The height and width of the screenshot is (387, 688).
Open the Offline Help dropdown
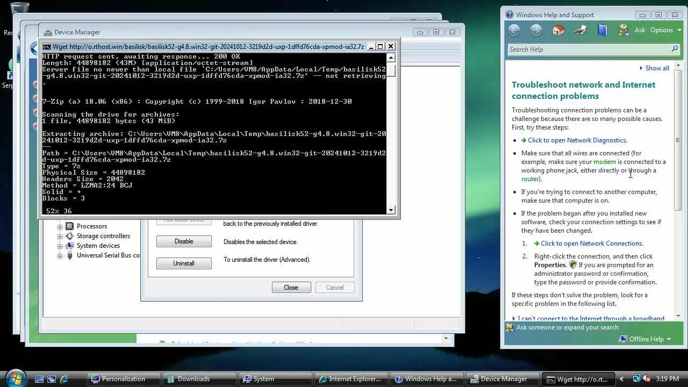(x=645, y=339)
